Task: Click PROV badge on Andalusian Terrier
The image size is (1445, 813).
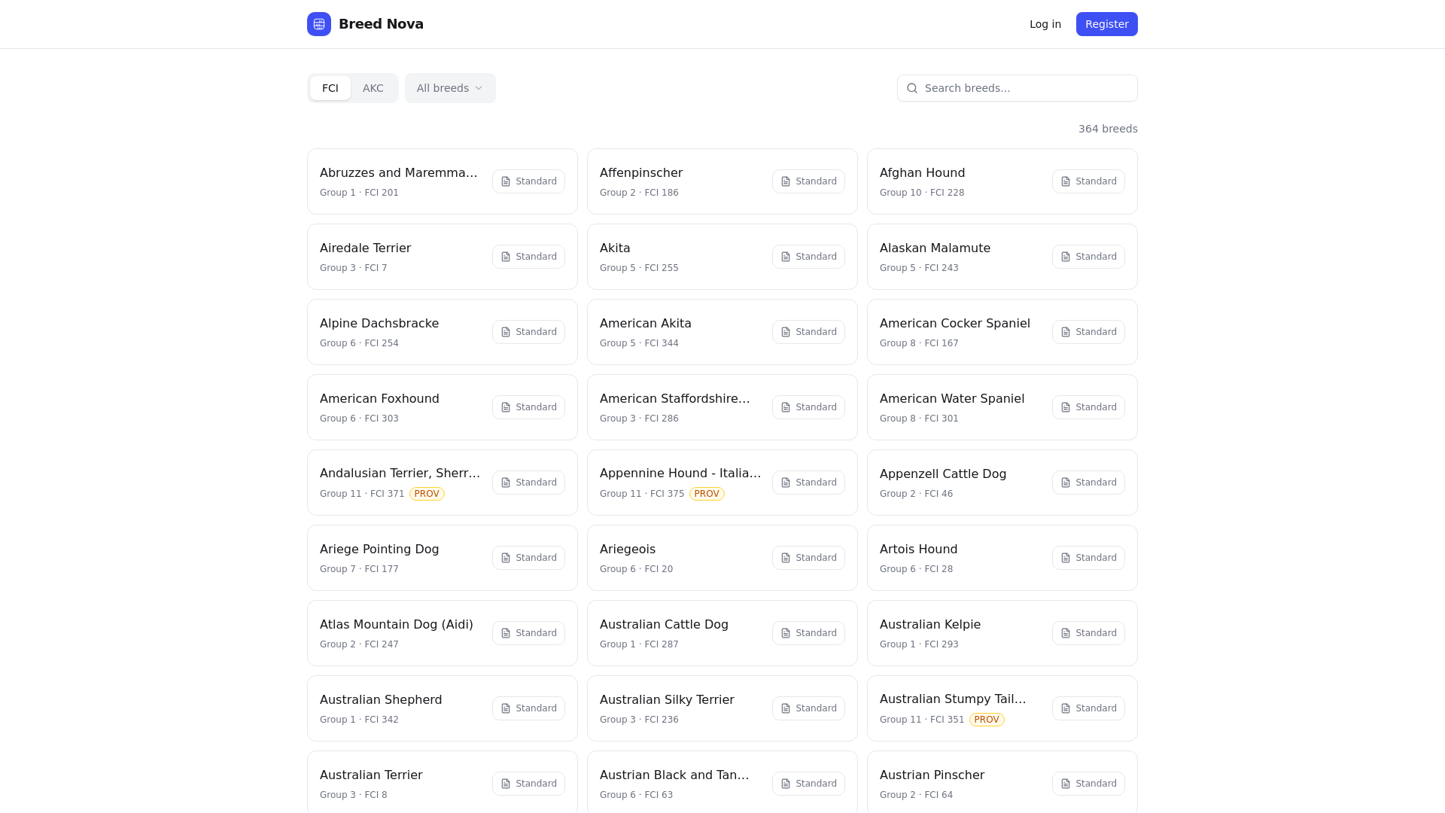Action: pyautogui.click(x=427, y=494)
